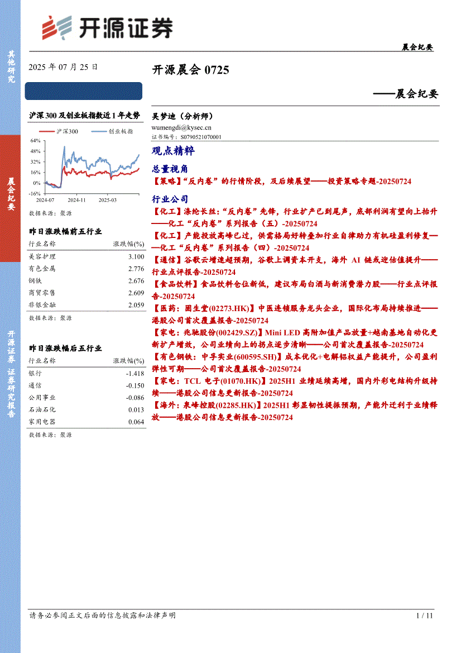Screen dimensions: 461x653
Task: Click the 沪深300及创业板指数近1年走势 chart title
Action: [x=84, y=116]
